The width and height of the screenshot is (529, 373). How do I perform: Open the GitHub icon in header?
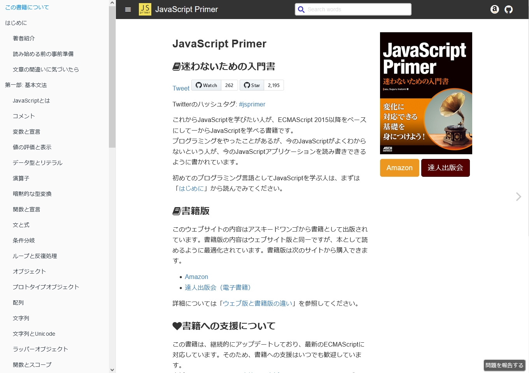[x=509, y=9]
